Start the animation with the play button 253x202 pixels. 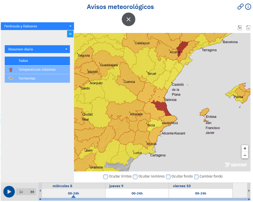pos(9,192)
